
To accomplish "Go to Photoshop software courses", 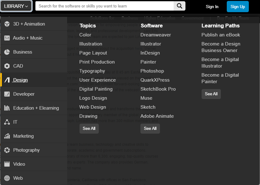I will pos(152,71).
